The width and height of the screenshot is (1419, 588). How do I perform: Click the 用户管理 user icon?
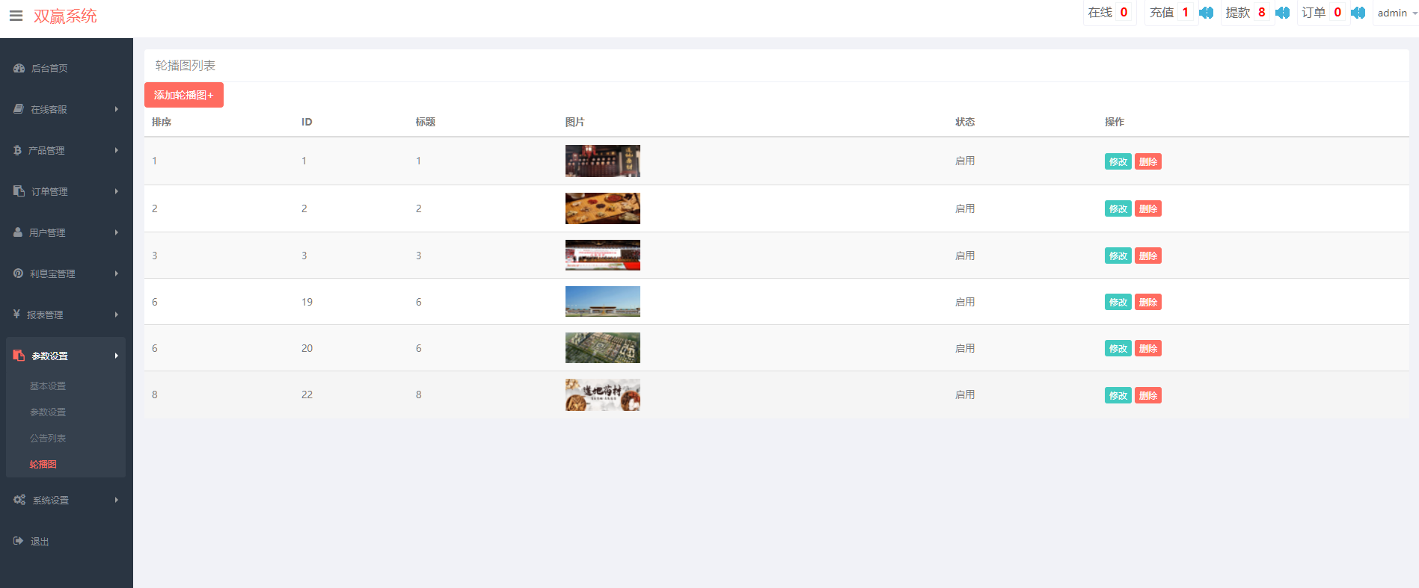coord(18,232)
